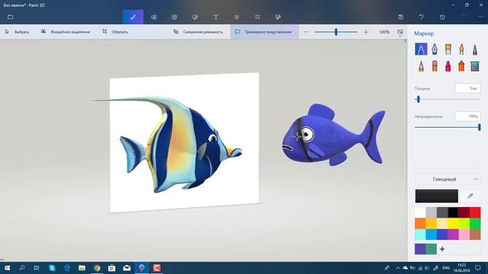Open the Remix 3D library
The width and height of the screenshot is (488, 274).
tap(278, 17)
